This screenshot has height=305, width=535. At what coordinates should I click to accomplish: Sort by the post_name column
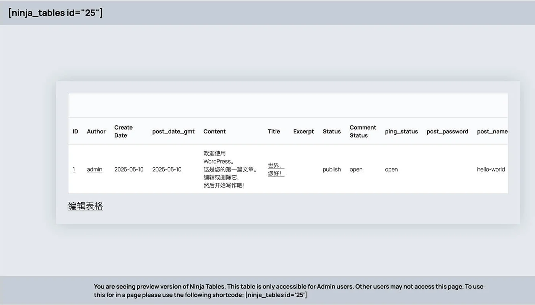tap(492, 131)
